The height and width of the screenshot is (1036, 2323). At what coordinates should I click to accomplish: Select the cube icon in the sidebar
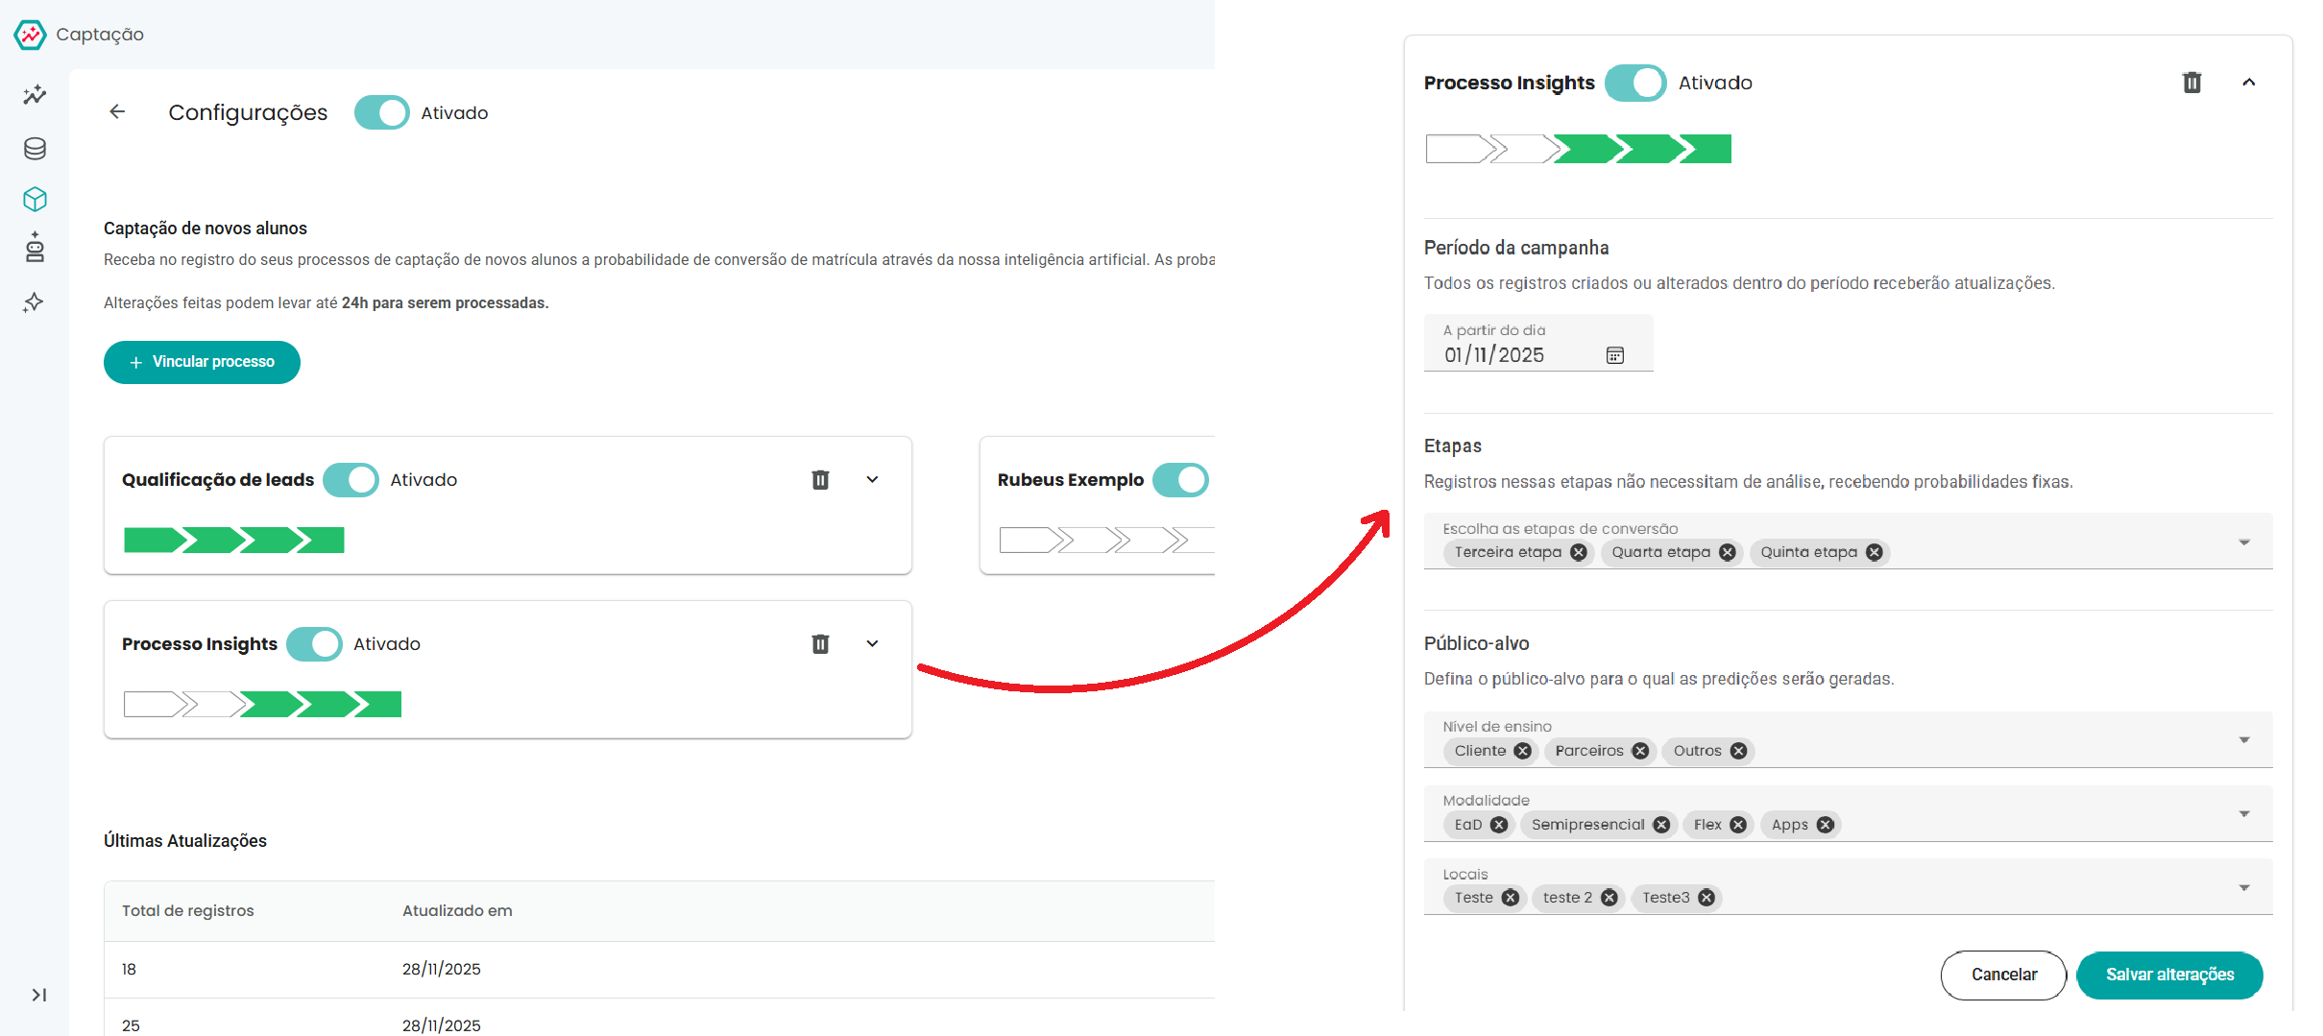[x=35, y=199]
